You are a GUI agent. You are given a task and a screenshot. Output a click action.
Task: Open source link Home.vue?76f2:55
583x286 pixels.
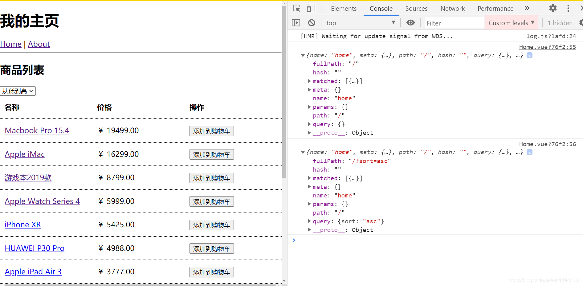click(x=548, y=47)
